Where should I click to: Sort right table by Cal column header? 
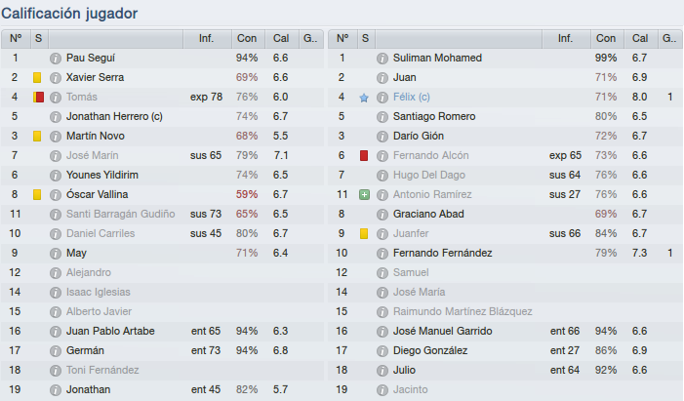640,39
